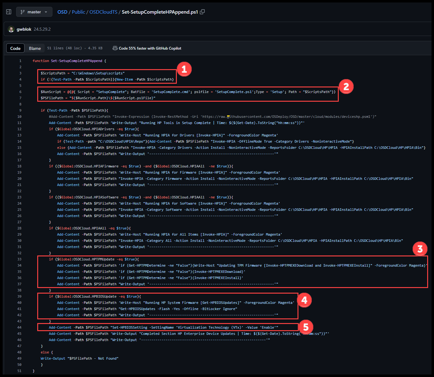
Task: Open the gwblok author profile link
Action: coord(24,29)
